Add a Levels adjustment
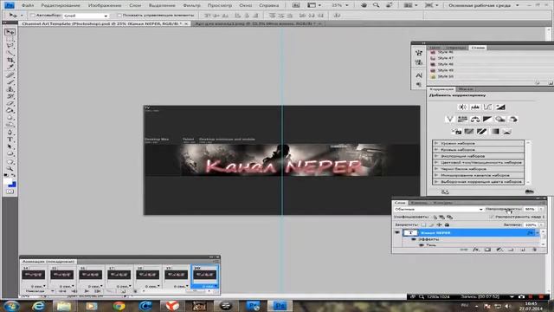 [x=475, y=107]
